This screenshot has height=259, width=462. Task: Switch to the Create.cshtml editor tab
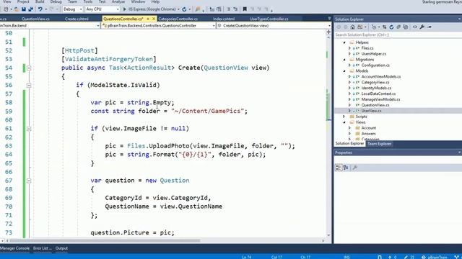point(77,19)
